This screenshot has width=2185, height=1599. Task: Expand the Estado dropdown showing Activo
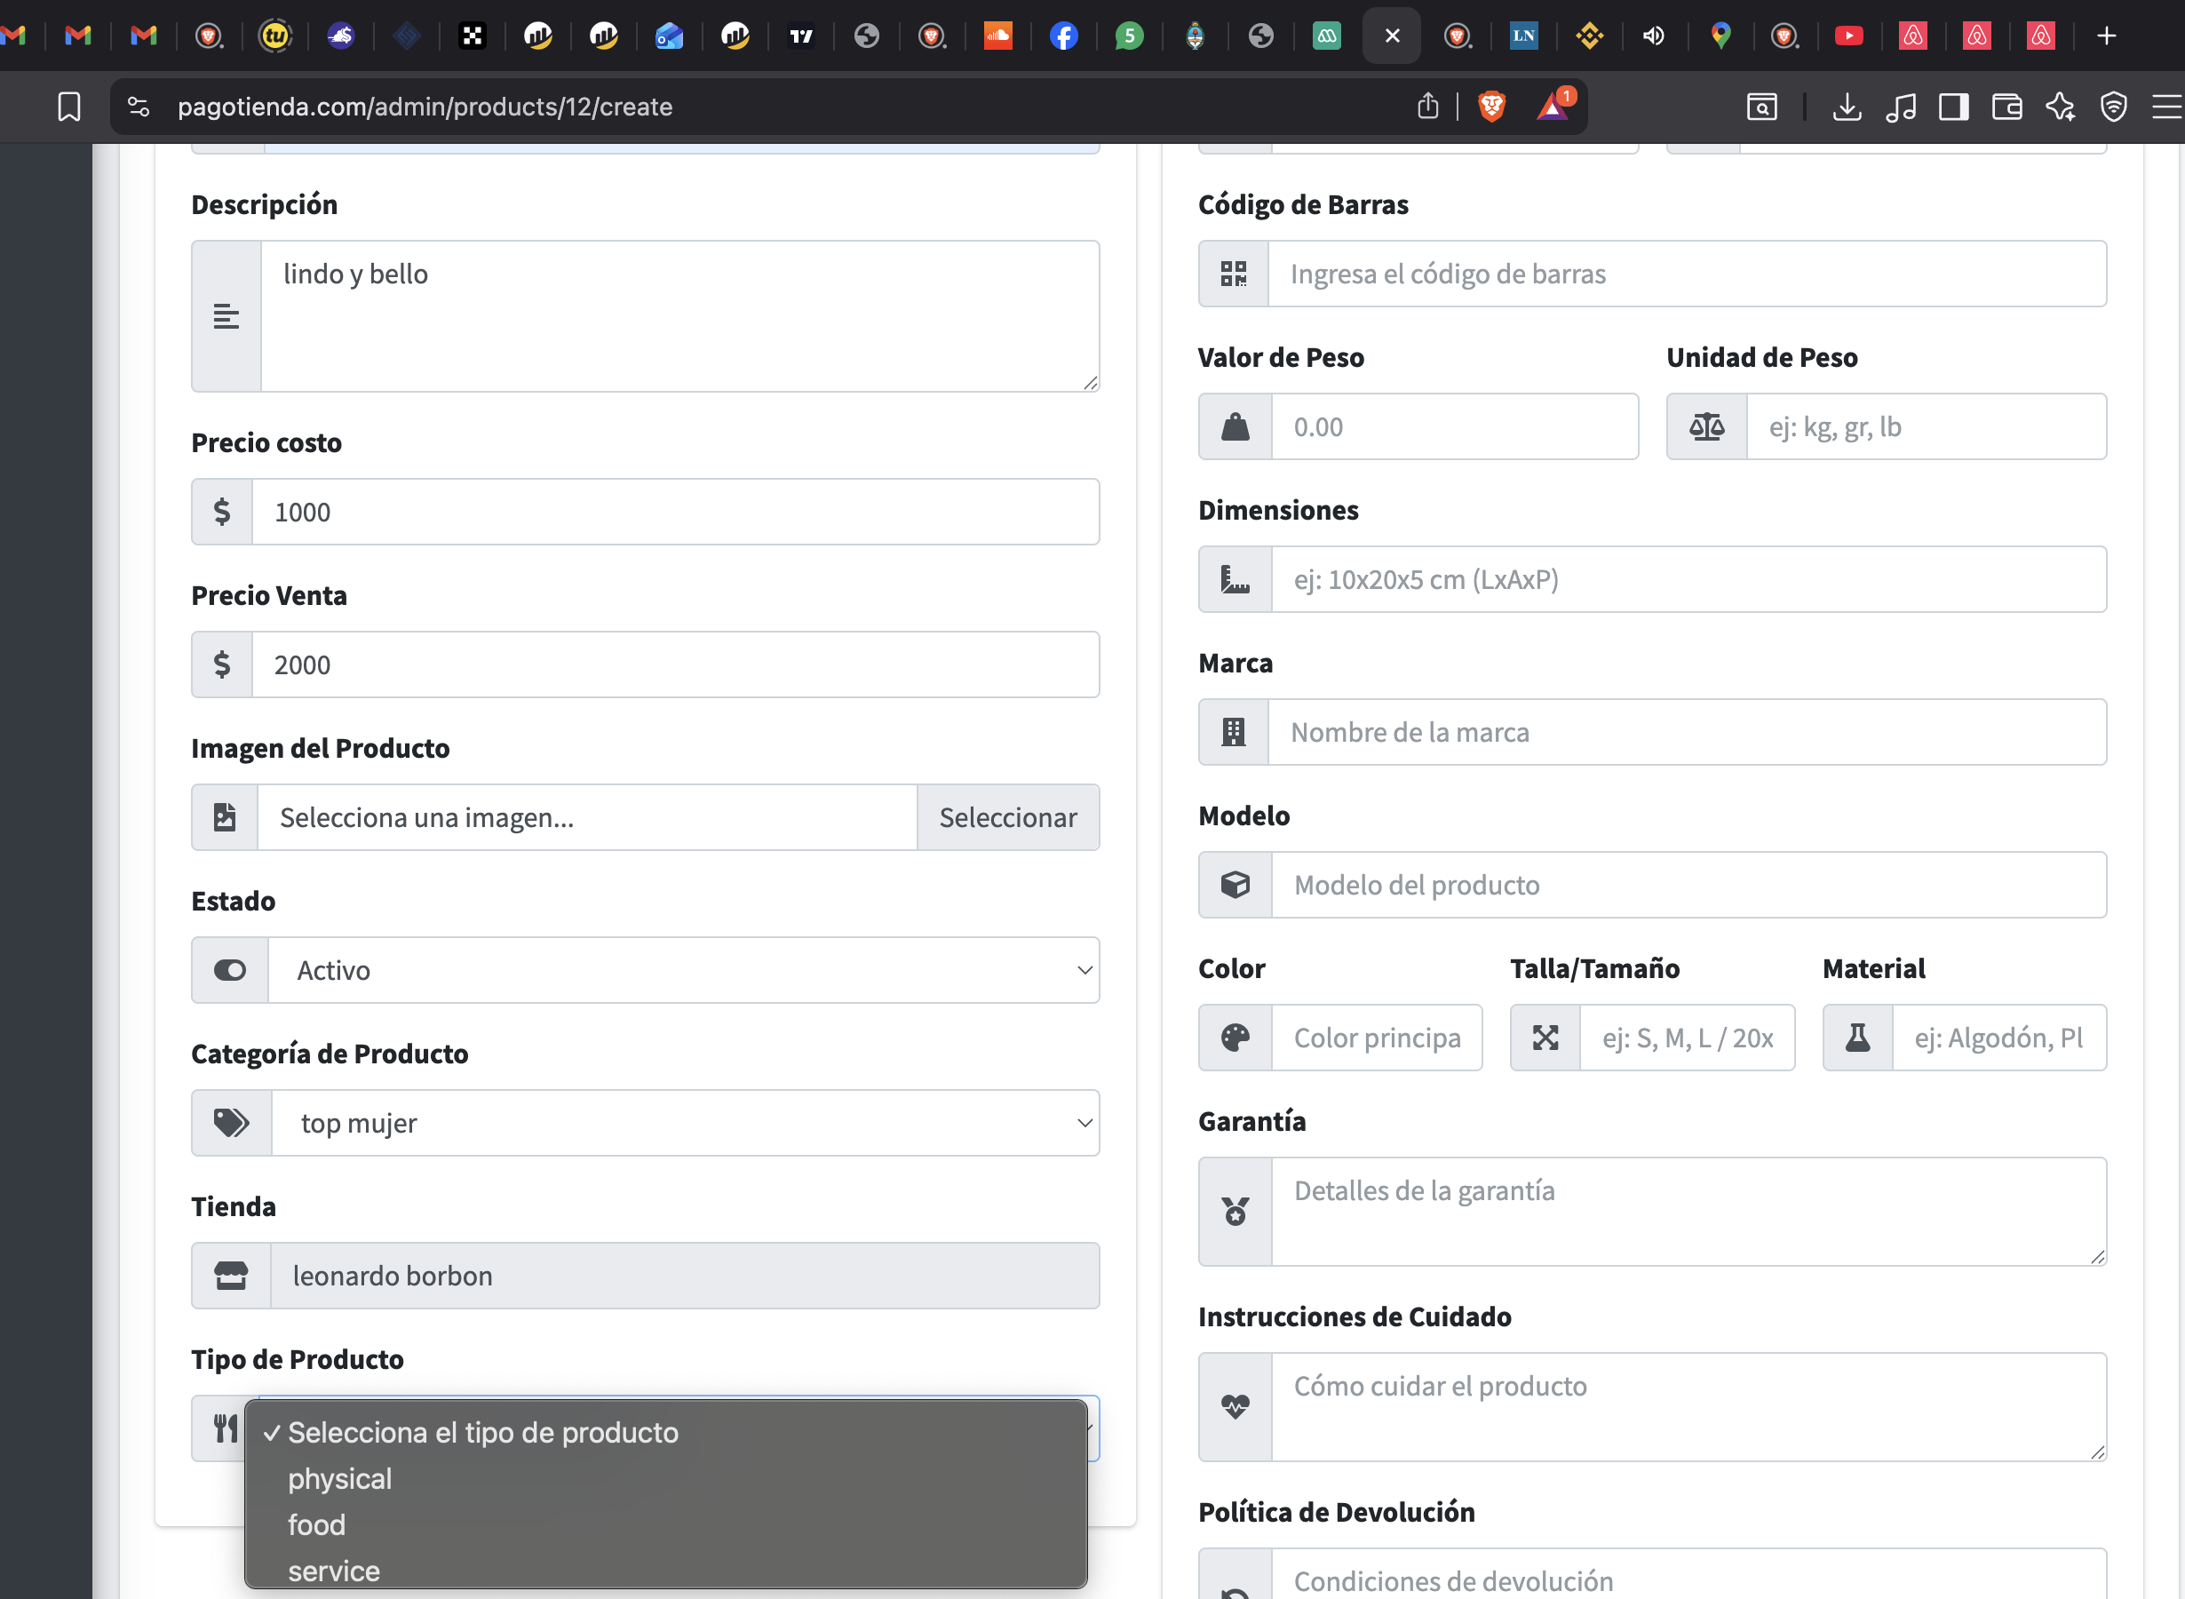click(x=682, y=970)
